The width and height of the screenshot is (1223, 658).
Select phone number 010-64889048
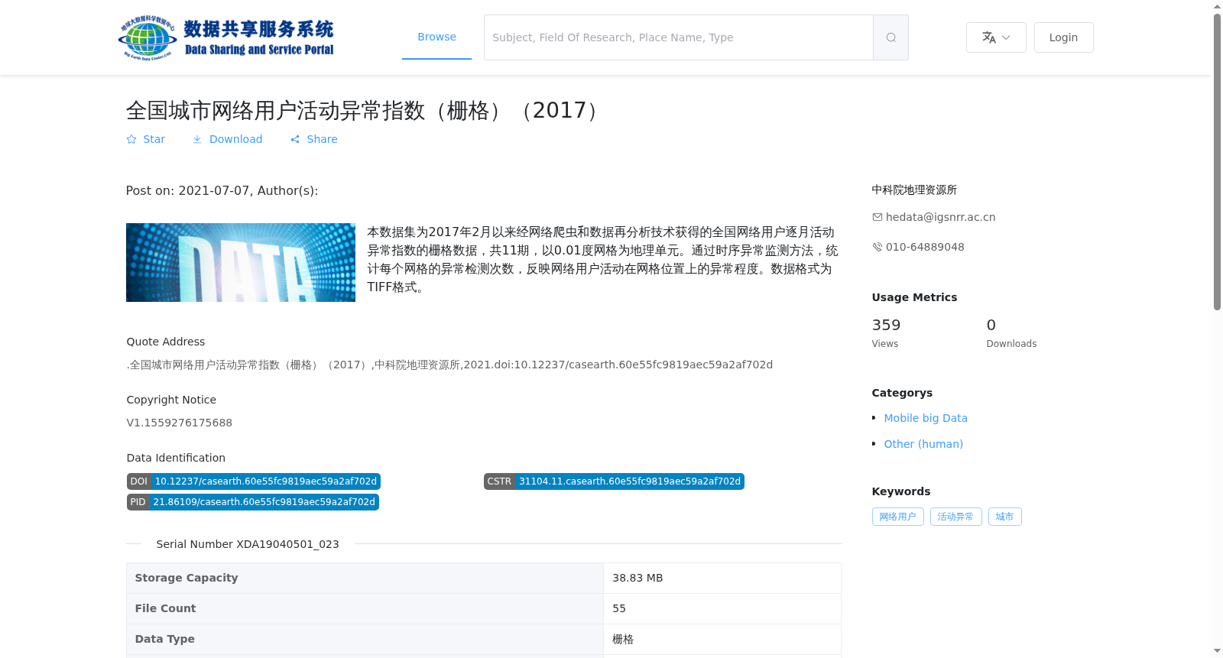925,247
